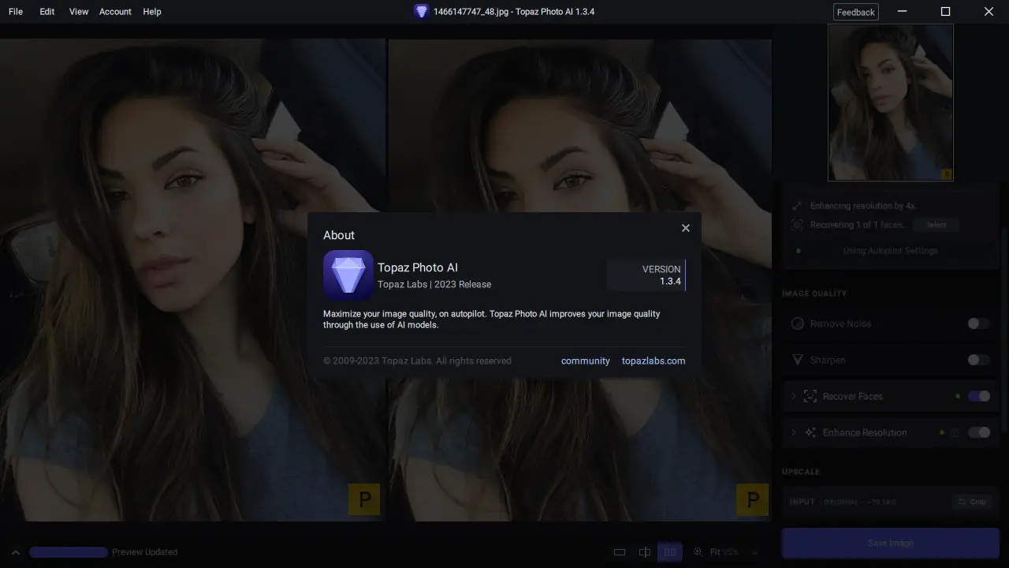
Task: Click the 'Topaz Labs | 2023 Release' text
Action: 434,284
